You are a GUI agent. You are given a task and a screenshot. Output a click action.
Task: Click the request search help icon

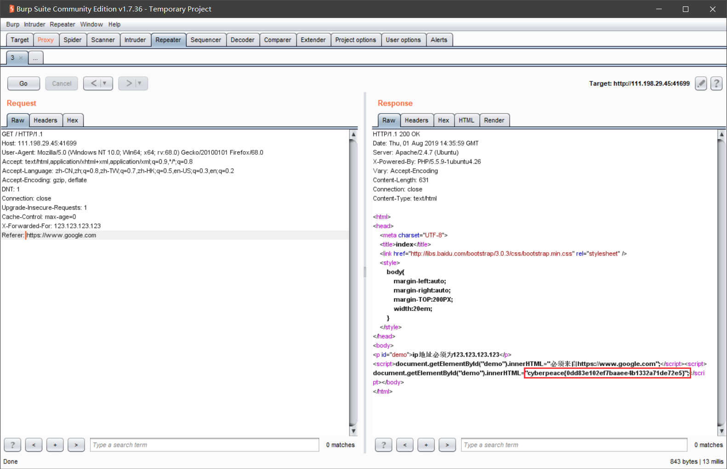tap(12, 445)
